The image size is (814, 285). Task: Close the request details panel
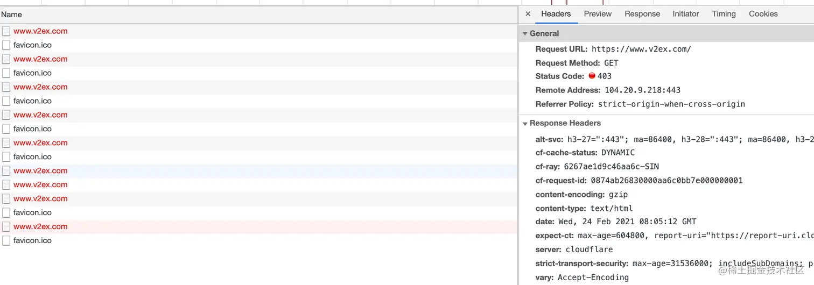(x=528, y=14)
